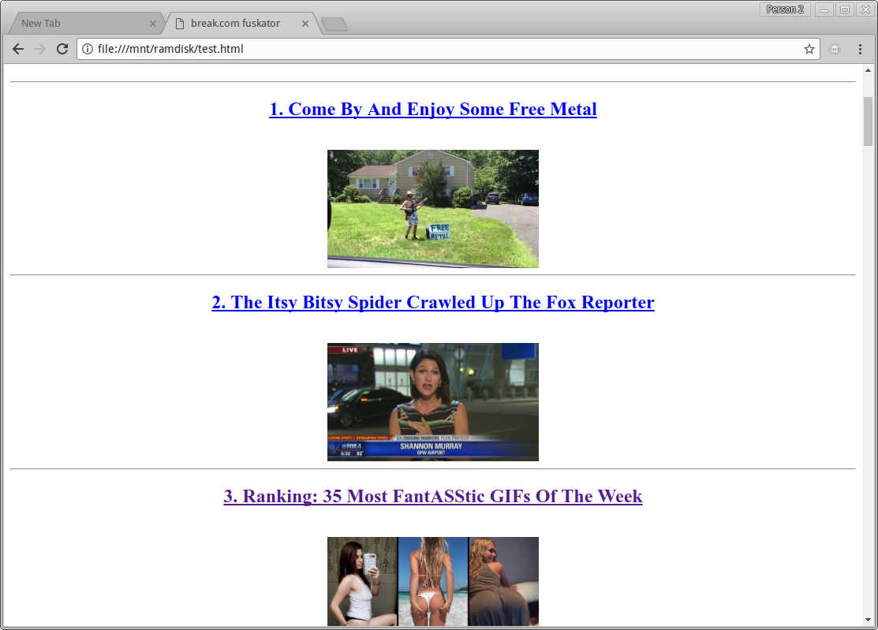Click the GIFs of the week thumbnail

coord(433,581)
